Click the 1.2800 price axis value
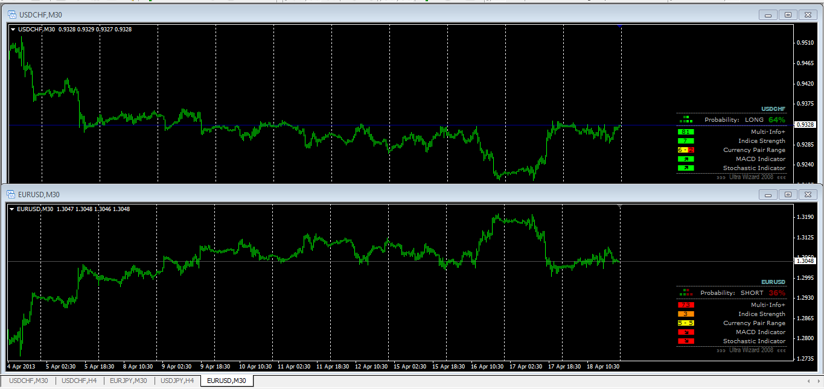 tap(805, 338)
